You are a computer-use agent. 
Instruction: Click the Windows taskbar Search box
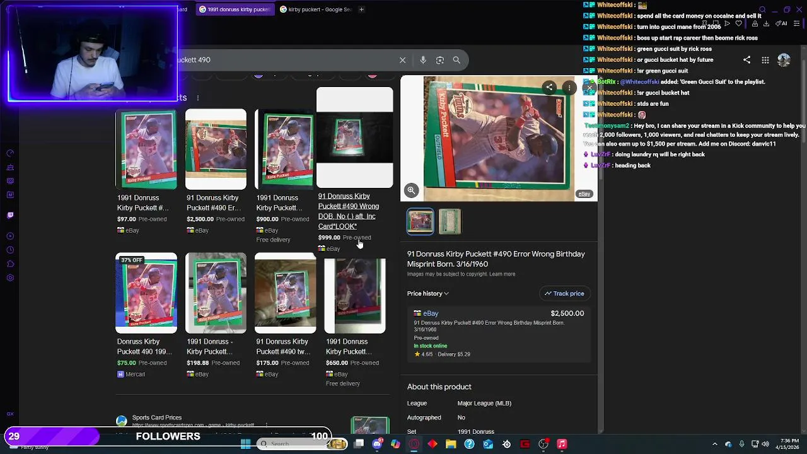[303, 444]
